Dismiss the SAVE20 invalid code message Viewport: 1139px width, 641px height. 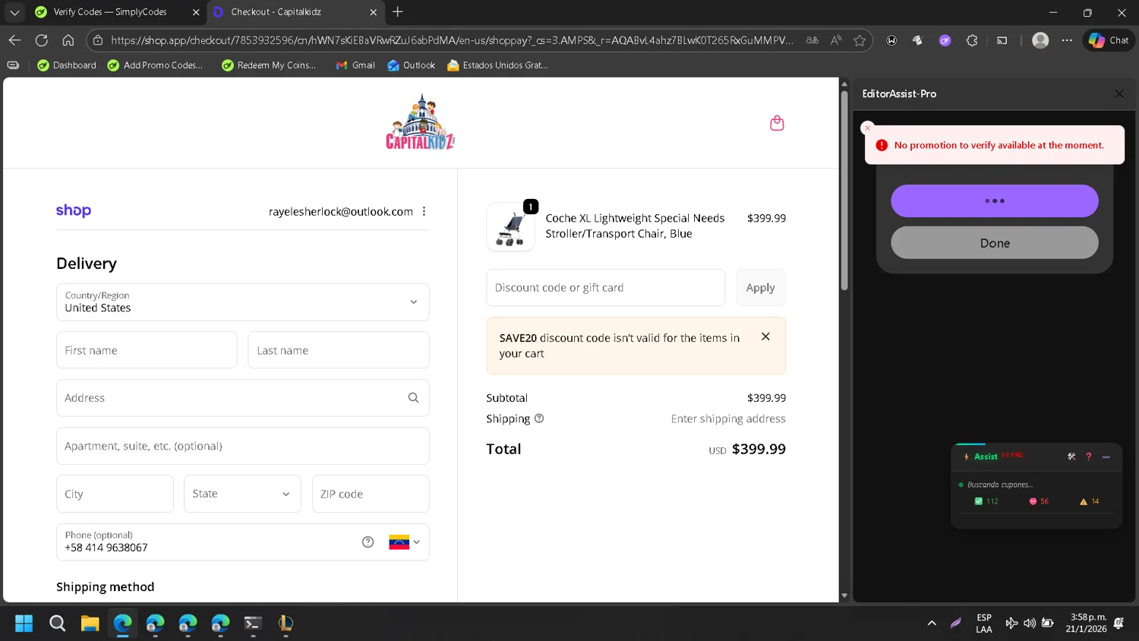pos(765,336)
